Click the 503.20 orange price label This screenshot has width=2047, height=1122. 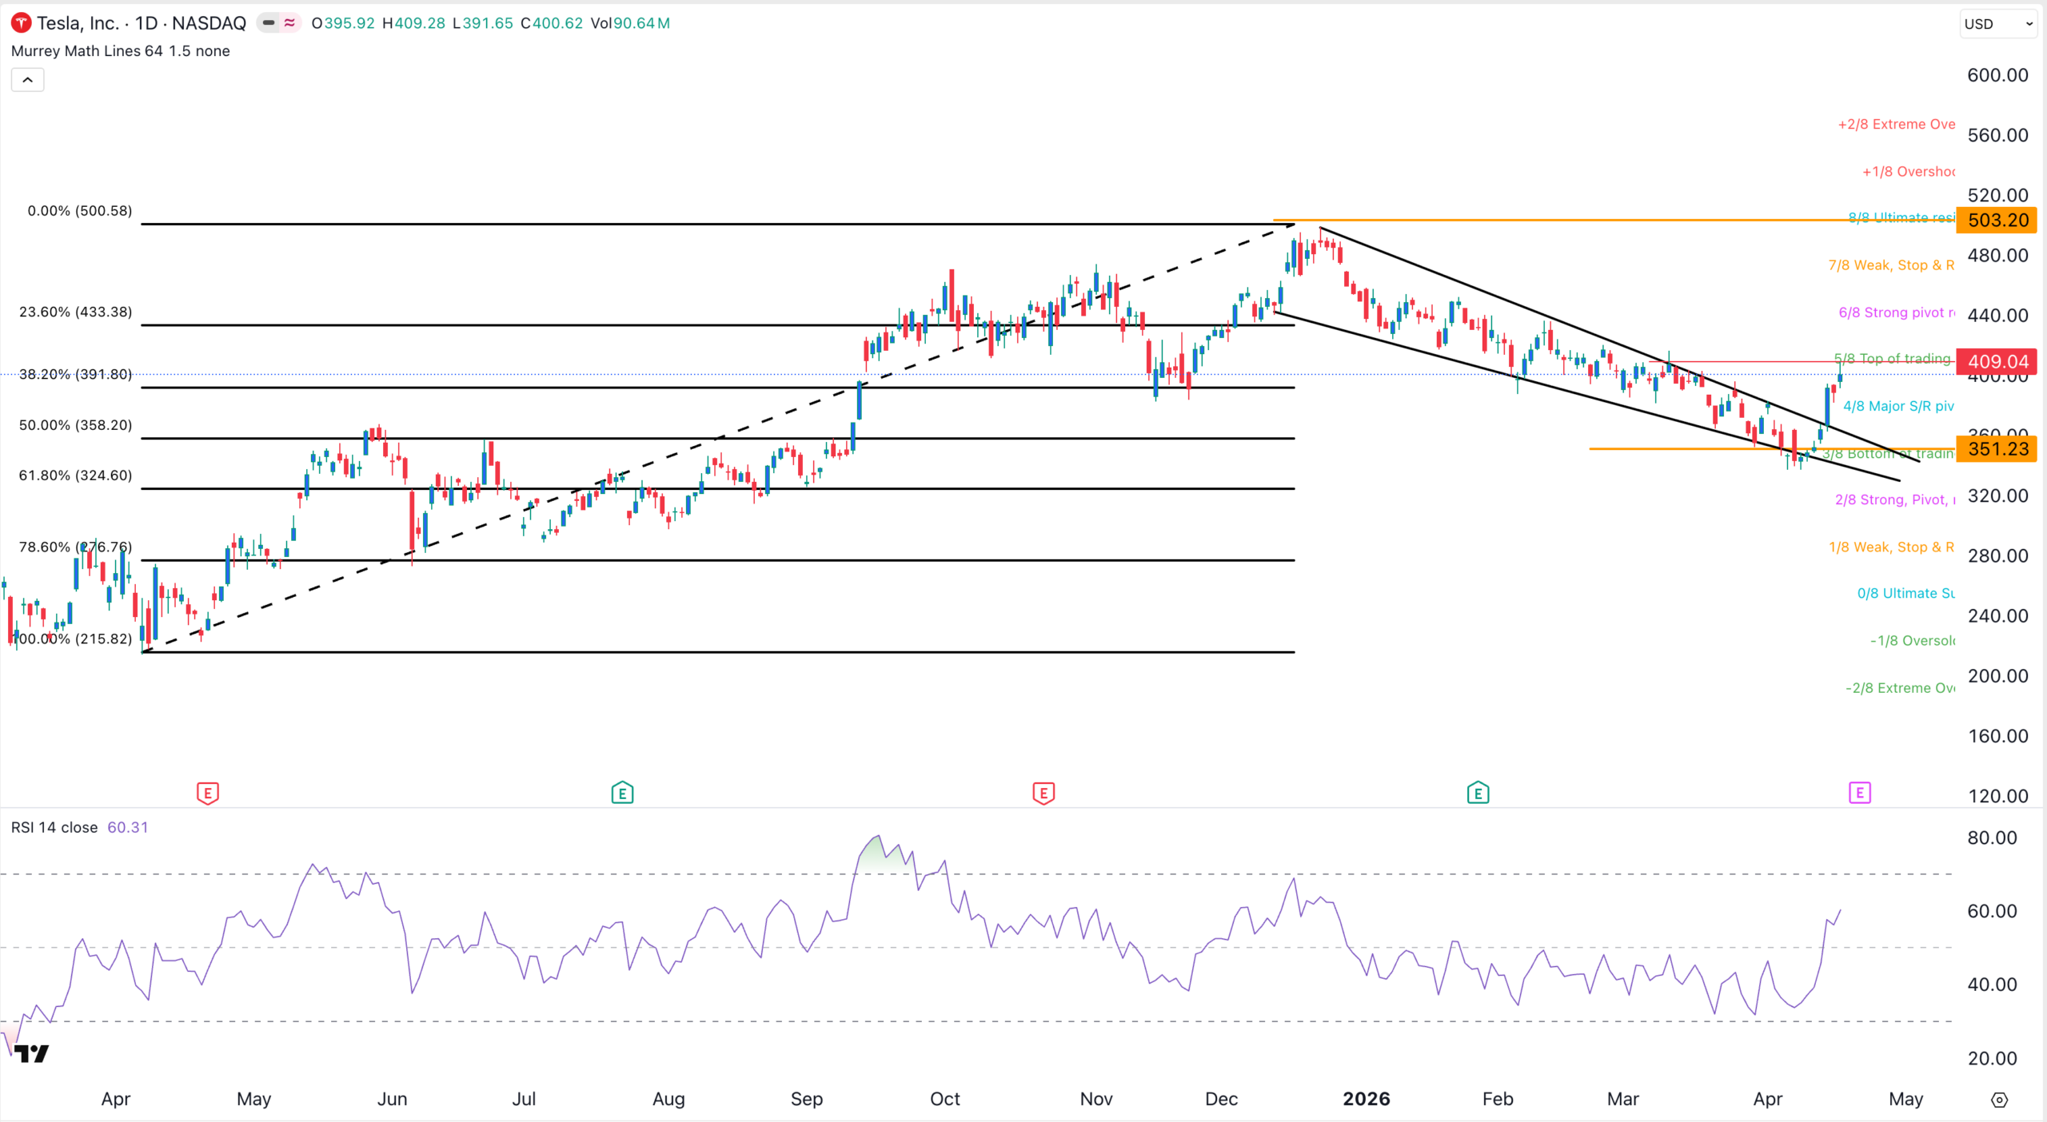[1997, 221]
